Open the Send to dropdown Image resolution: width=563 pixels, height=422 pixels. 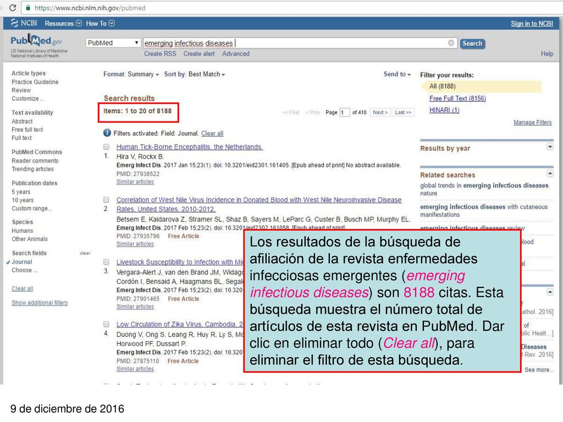tap(397, 74)
